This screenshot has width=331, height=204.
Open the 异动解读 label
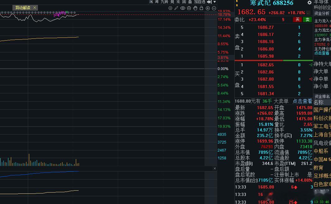[x=23, y=8]
